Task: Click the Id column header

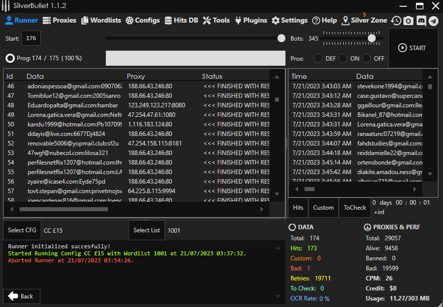Action: (x=10, y=76)
